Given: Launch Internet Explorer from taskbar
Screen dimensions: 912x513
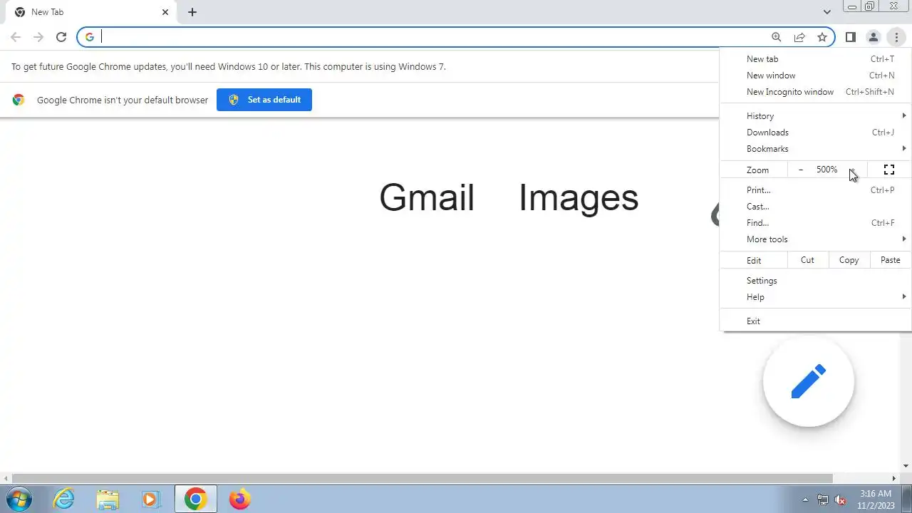Looking at the screenshot, I should point(64,499).
